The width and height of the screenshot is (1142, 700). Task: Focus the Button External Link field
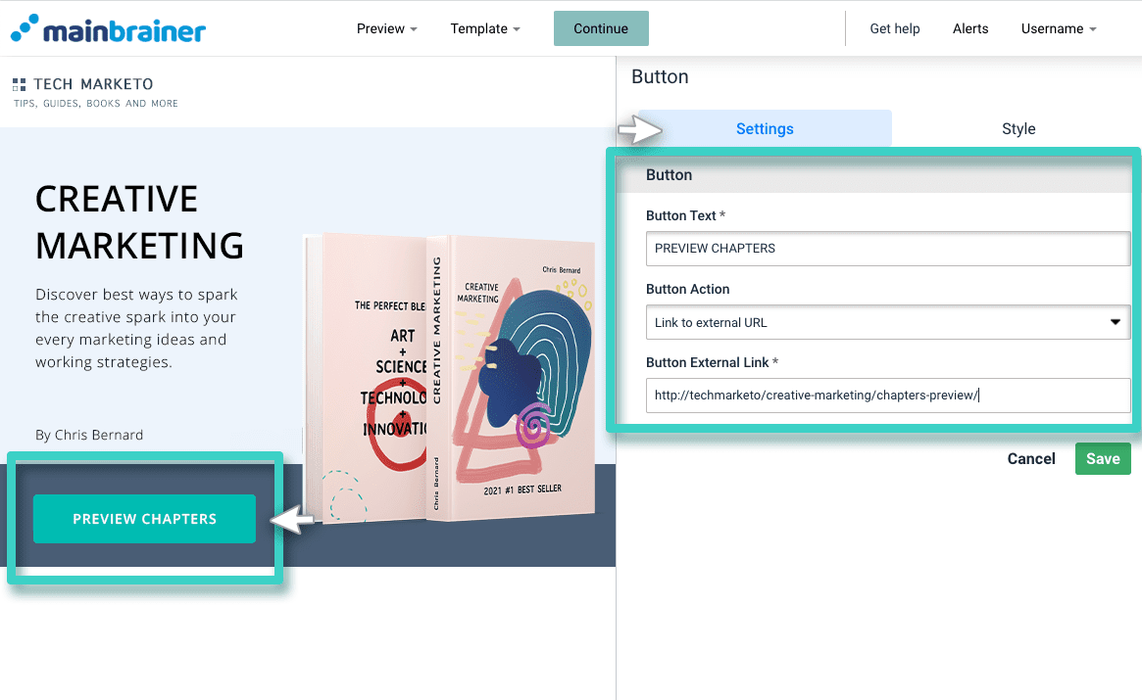[887, 396]
